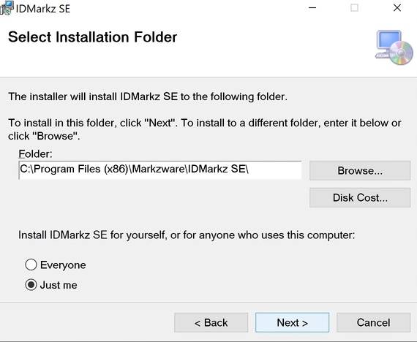Click the Folder: label
This screenshot has width=417, height=342.
click(x=35, y=154)
